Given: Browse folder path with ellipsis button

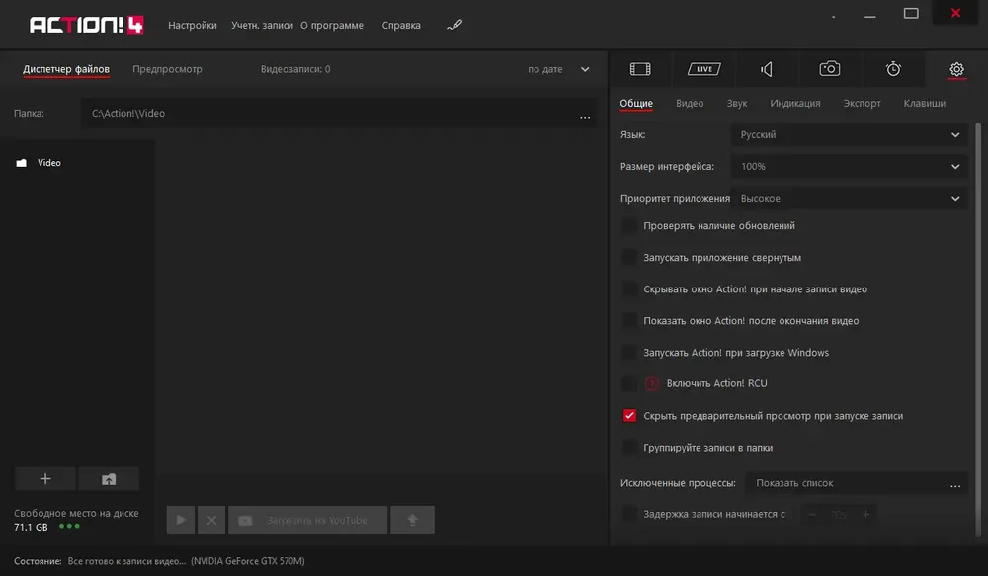Looking at the screenshot, I should 585,116.
